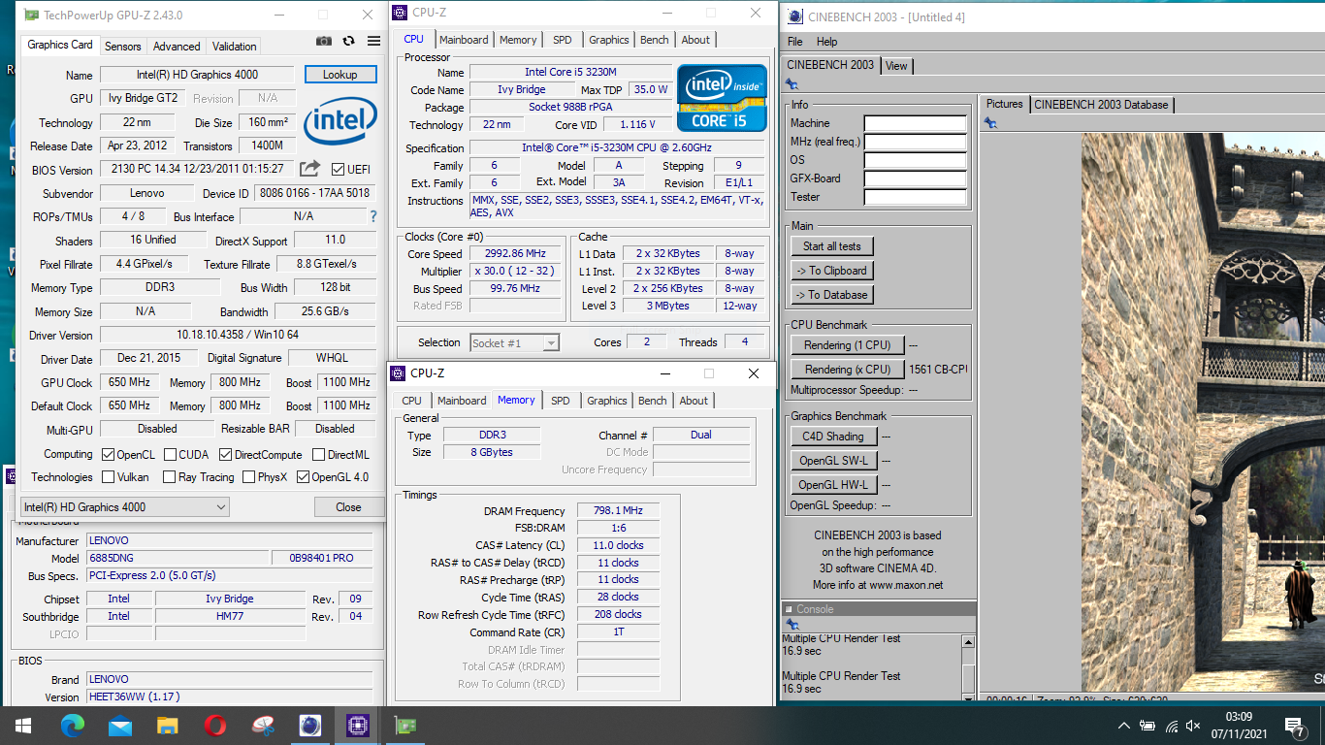Toggle the DirectCompute checkbox

[225, 454]
